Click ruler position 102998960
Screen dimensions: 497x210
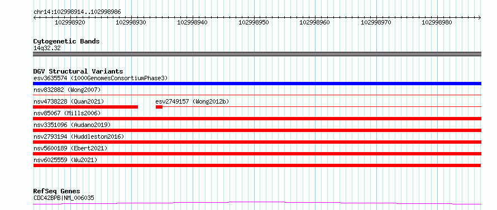tap(315, 22)
